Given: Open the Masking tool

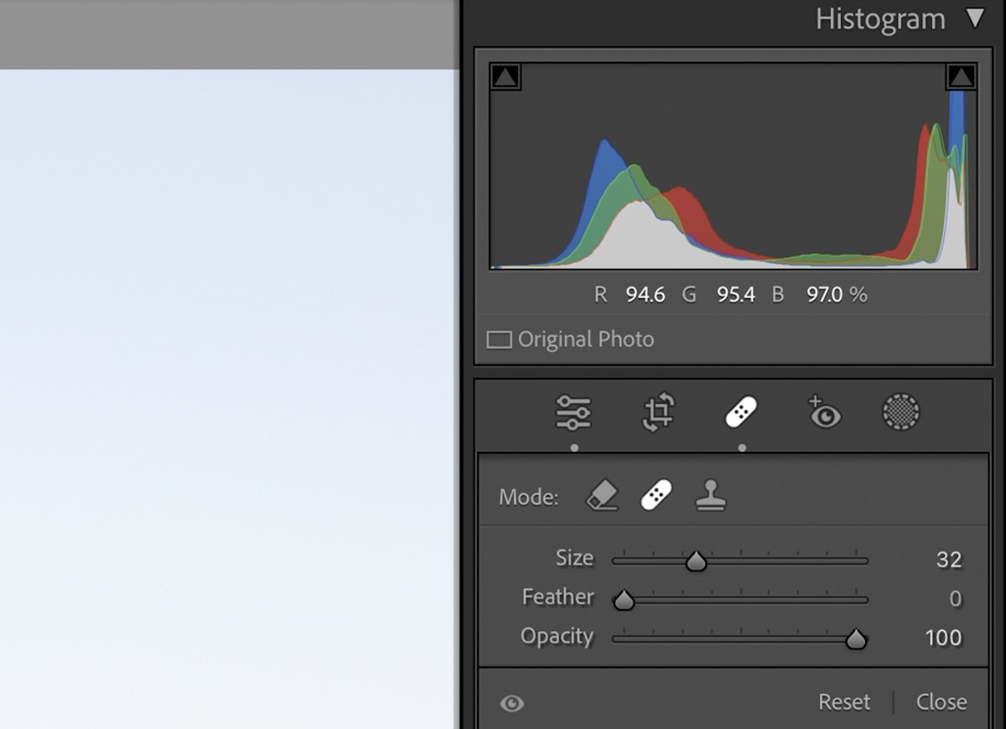Looking at the screenshot, I should (x=901, y=412).
